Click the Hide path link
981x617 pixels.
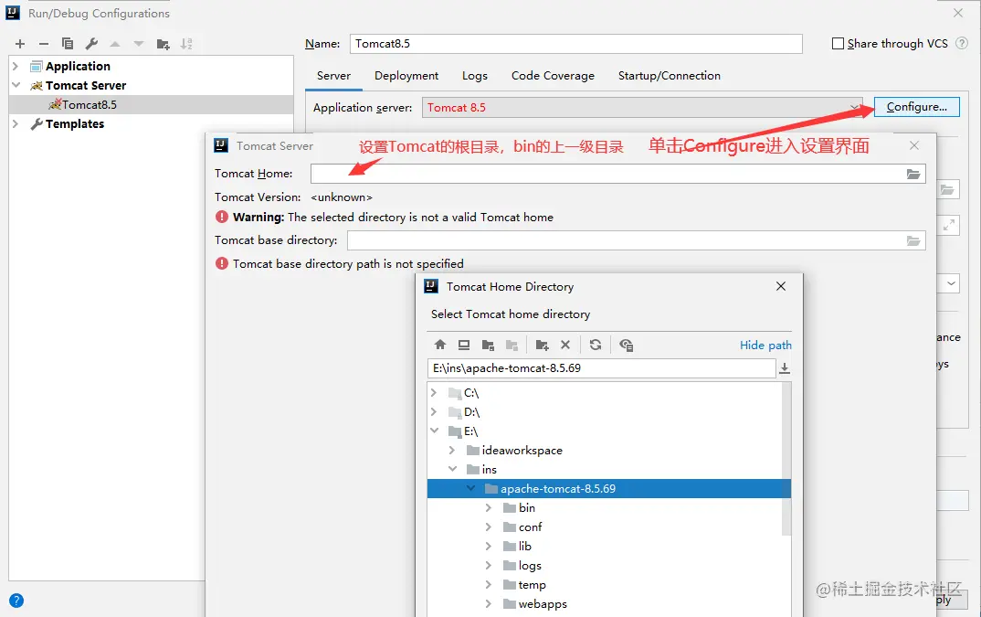coord(765,346)
